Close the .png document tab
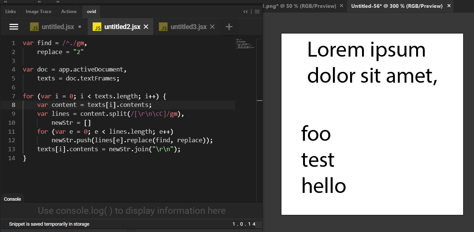 click(341, 6)
